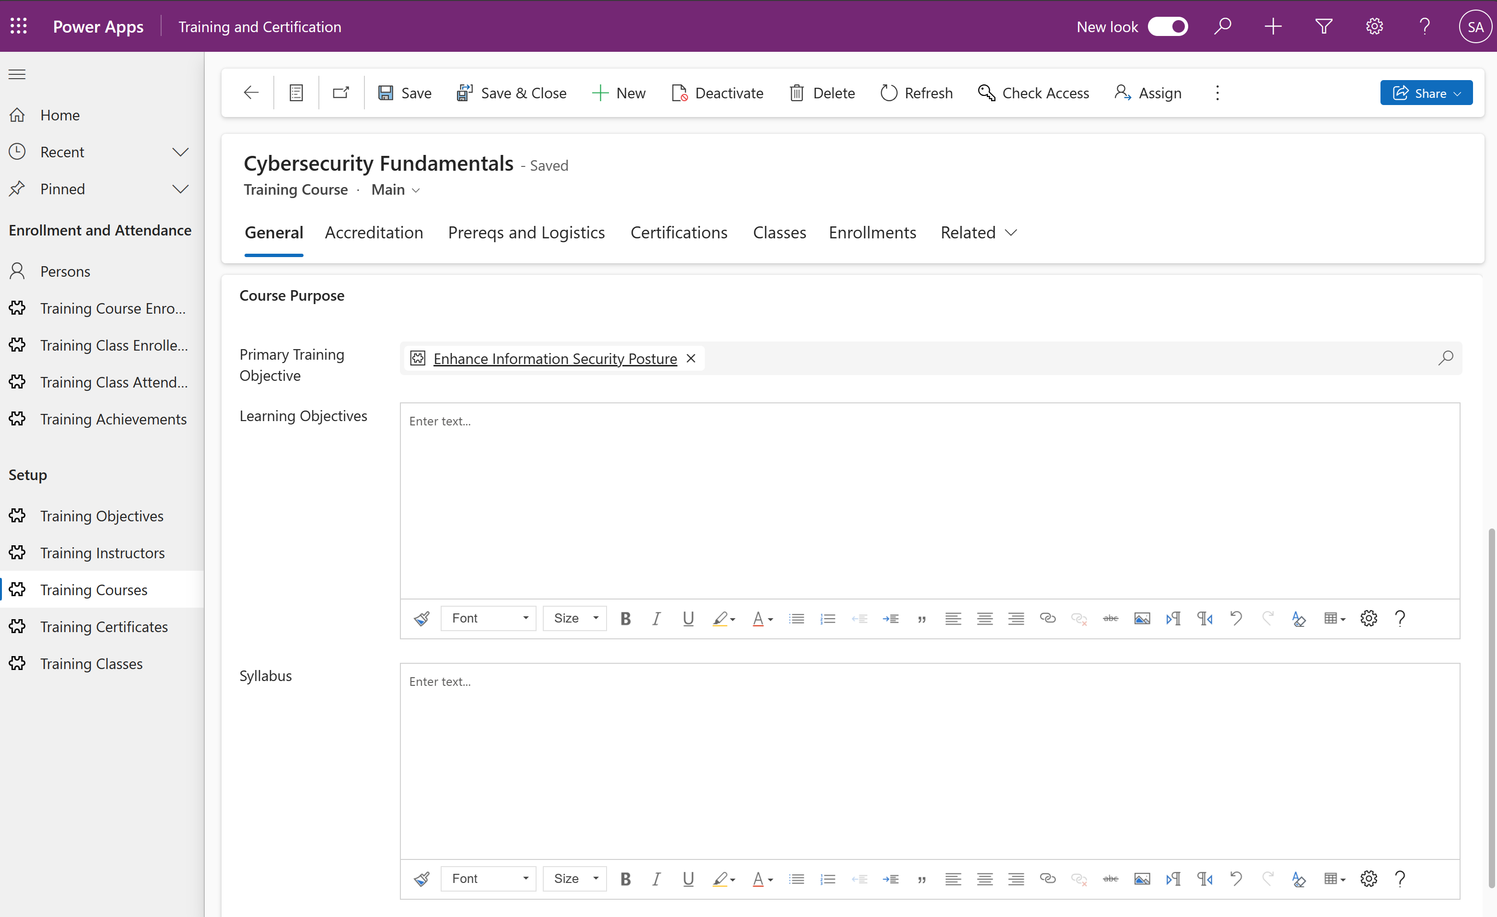Click Save & Close command
Screen dimensions: 1497x917
click(x=512, y=93)
